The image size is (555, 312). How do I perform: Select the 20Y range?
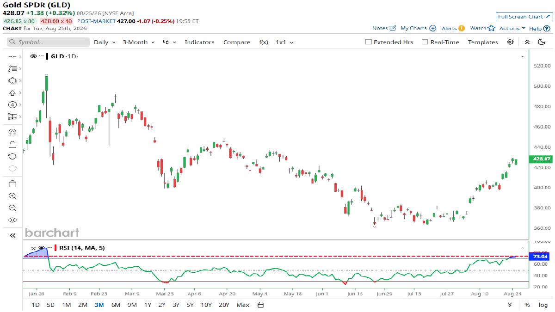[224, 305]
